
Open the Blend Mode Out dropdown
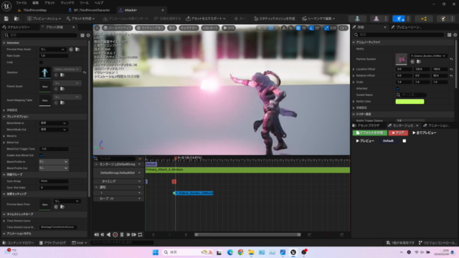54,130
